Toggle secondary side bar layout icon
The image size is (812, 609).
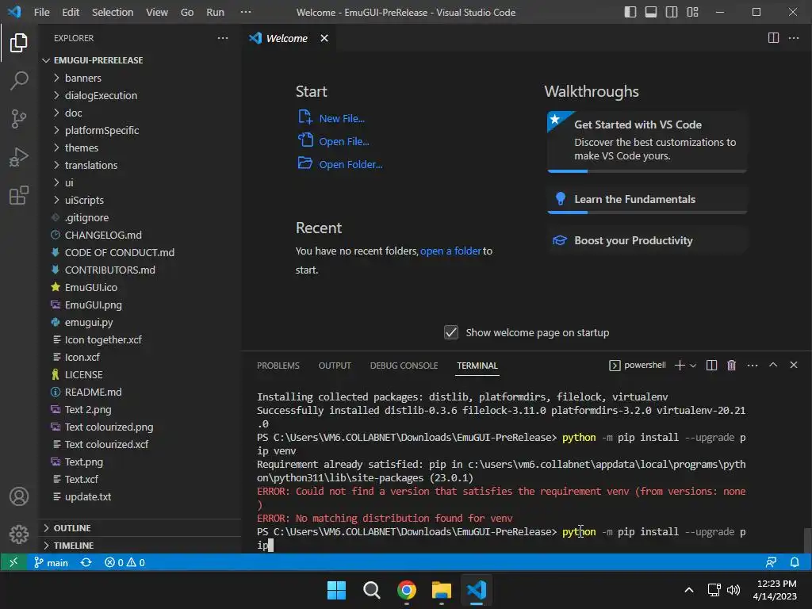point(672,12)
